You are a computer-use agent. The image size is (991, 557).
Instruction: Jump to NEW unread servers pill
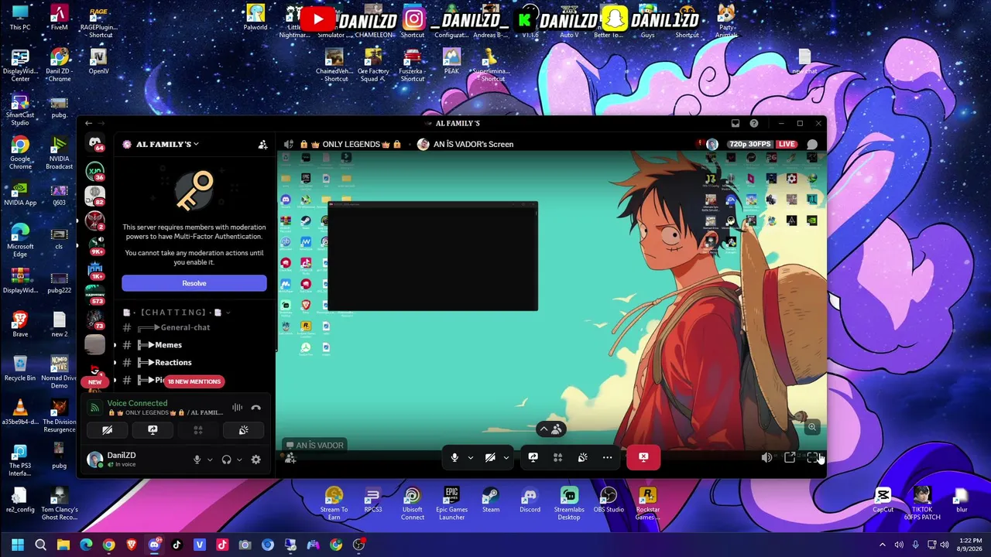coord(95,382)
